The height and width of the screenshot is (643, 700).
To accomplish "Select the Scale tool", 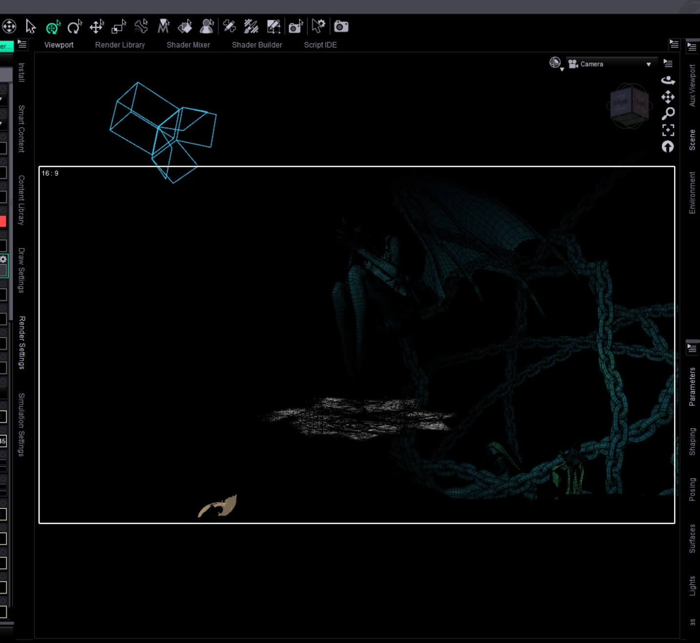I will pos(119,26).
